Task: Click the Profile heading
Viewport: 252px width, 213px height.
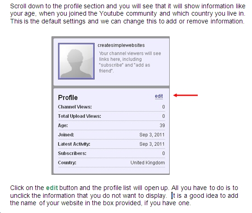Action: click(68, 98)
